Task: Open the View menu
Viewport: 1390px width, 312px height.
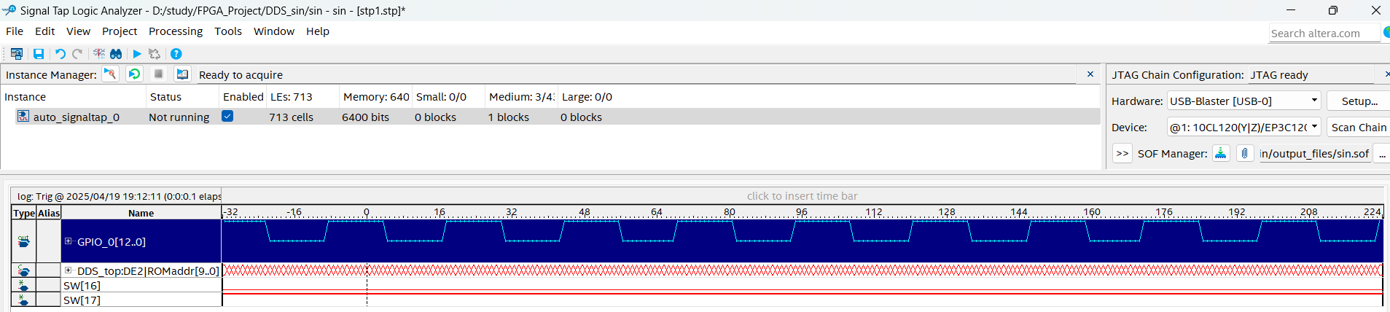Action: click(78, 31)
